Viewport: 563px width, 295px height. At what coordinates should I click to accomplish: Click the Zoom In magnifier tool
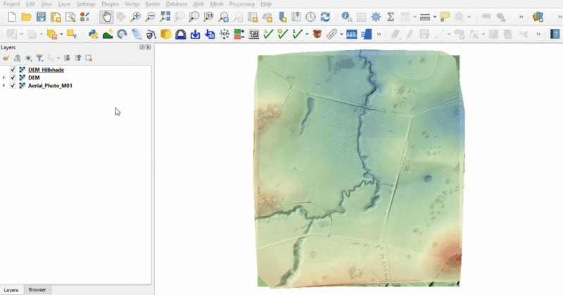(x=136, y=16)
